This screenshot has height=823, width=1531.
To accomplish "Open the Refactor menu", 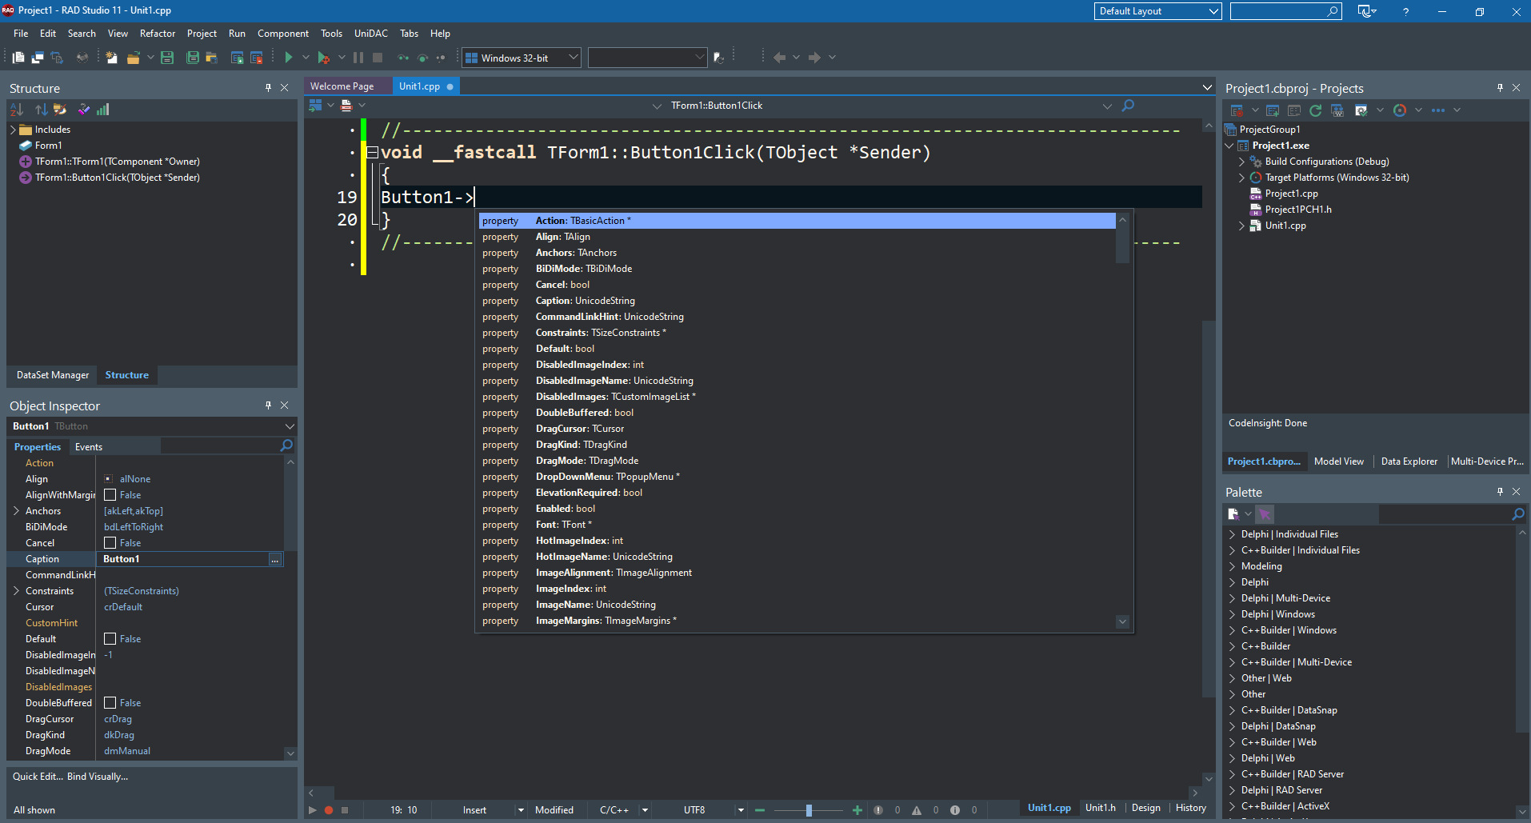I will [158, 34].
